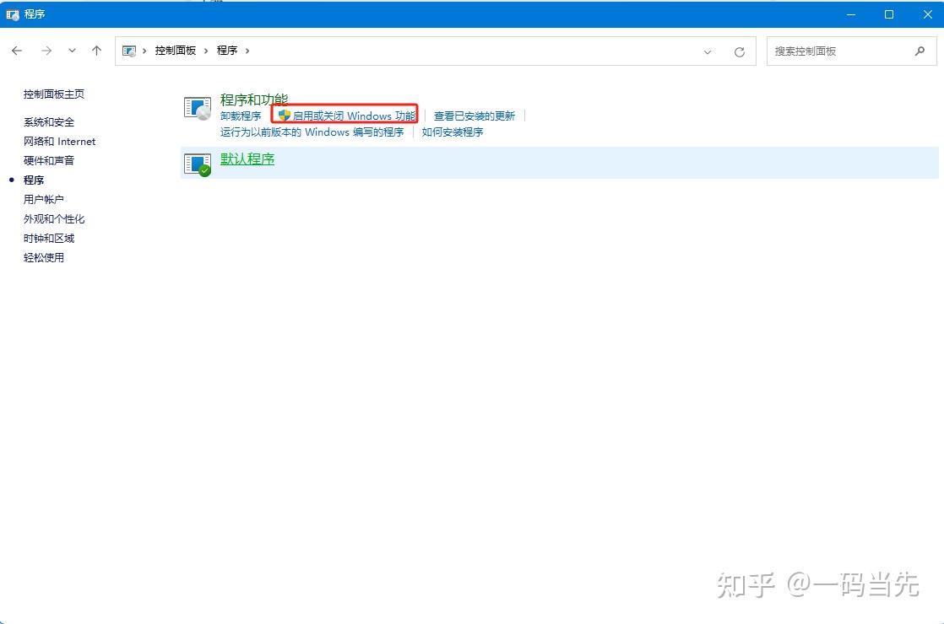This screenshot has height=624, width=944.
Task: Open 控制面板主页 in the sidebar
Action: click(53, 94)
